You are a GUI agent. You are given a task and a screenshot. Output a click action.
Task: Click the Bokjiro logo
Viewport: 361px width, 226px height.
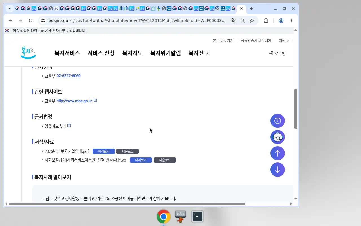[x=28, y=53]
